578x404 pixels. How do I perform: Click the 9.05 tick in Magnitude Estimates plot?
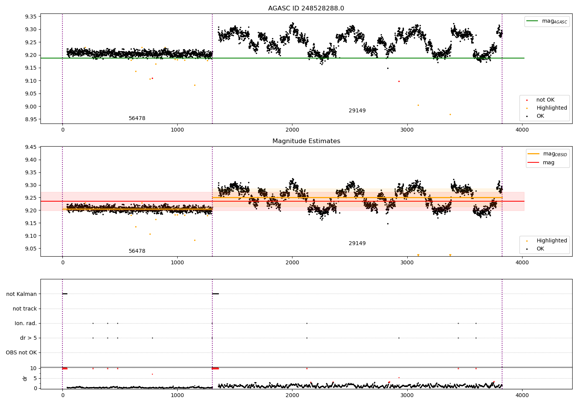point(31,249)
